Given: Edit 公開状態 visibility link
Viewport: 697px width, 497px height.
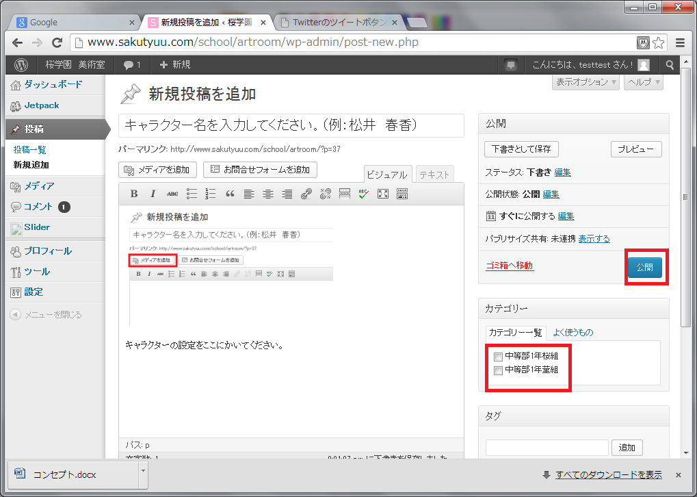Looking at the screenshot, I should click(551, 194).
